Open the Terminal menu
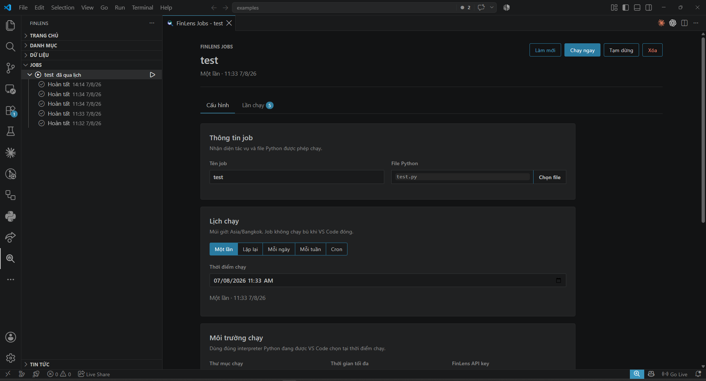This screenshot has width=706, height=381. 142,7
